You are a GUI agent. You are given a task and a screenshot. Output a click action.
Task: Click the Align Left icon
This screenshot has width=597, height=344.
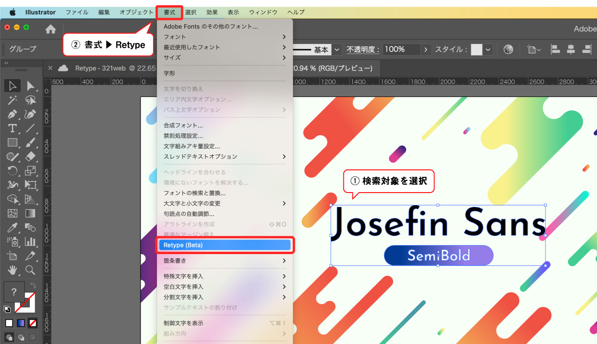point(555,49)
